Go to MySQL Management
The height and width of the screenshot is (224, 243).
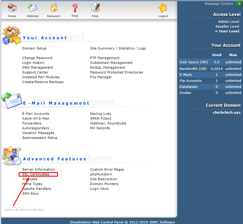tap(108, 67)
